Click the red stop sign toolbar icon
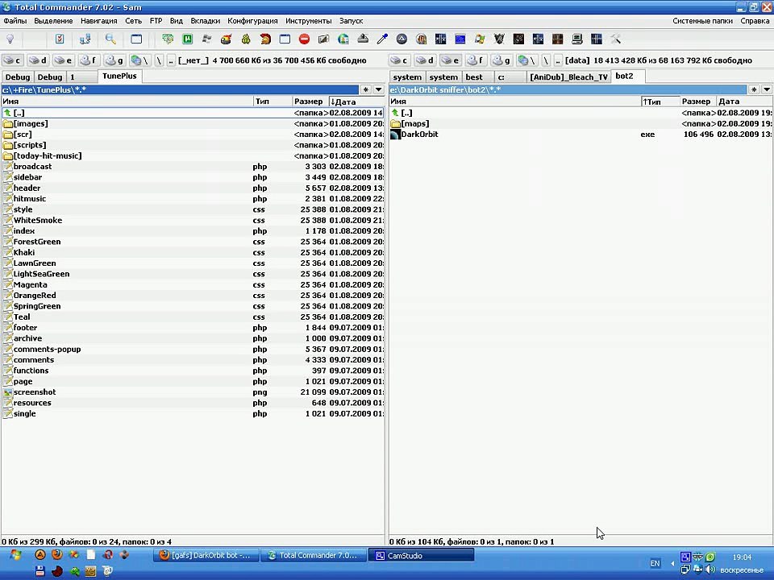This screenshot has height=580, width=774. pos(304,39)
